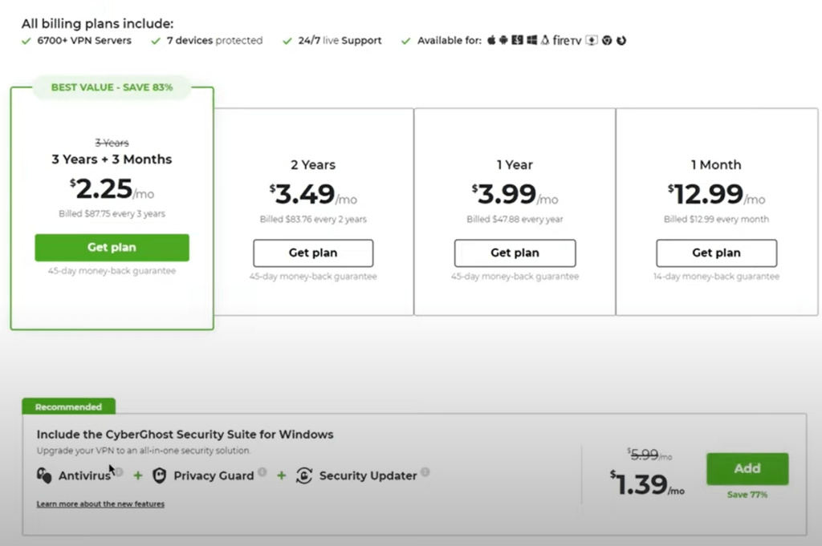The image size is (822, 546).
Task: Get the 1 Month plan
Action: [x=717, y=253]
